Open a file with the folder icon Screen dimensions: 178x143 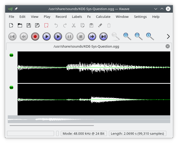[x=20, y=25]
